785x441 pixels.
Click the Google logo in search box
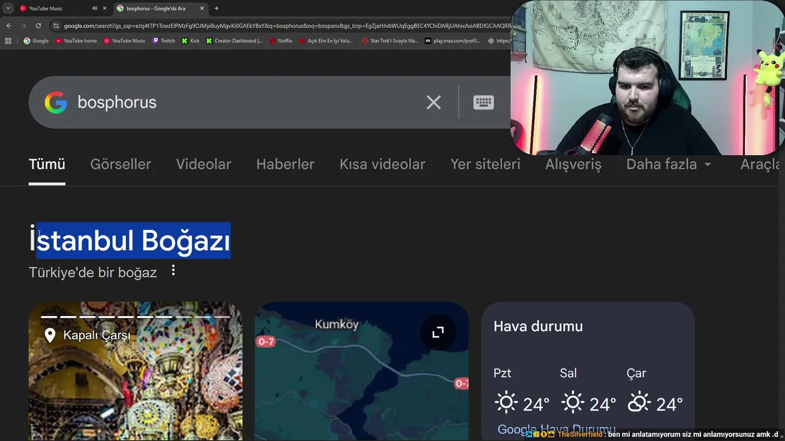pyautogui.click(x=56, y=102)
